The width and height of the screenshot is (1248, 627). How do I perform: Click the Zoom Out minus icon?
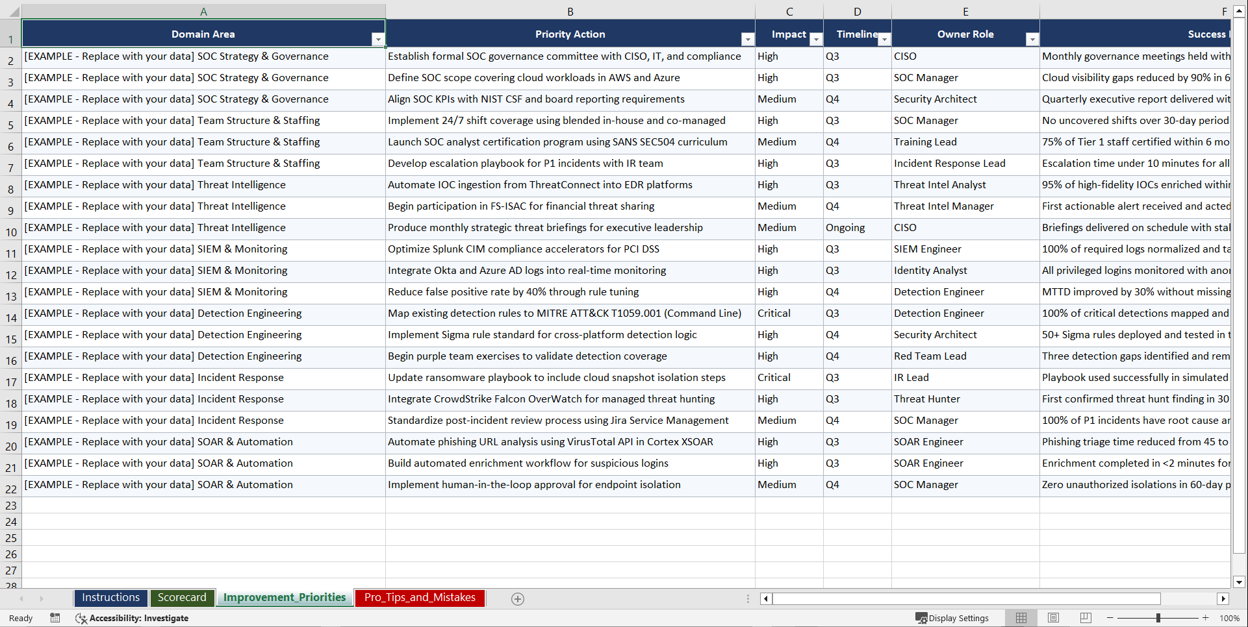1110,618
